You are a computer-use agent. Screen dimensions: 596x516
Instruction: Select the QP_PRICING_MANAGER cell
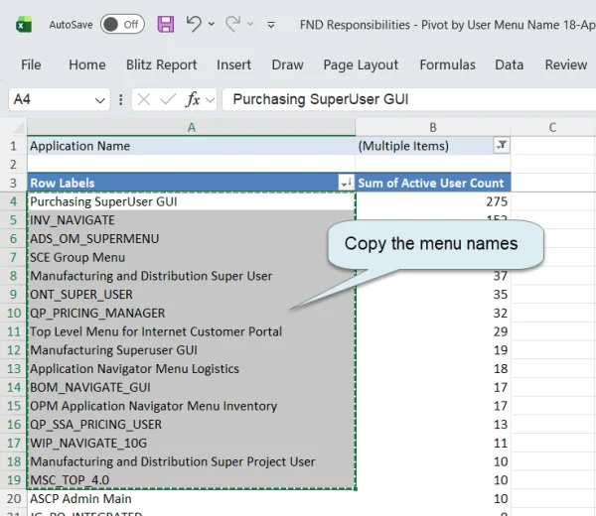(191, 314)
